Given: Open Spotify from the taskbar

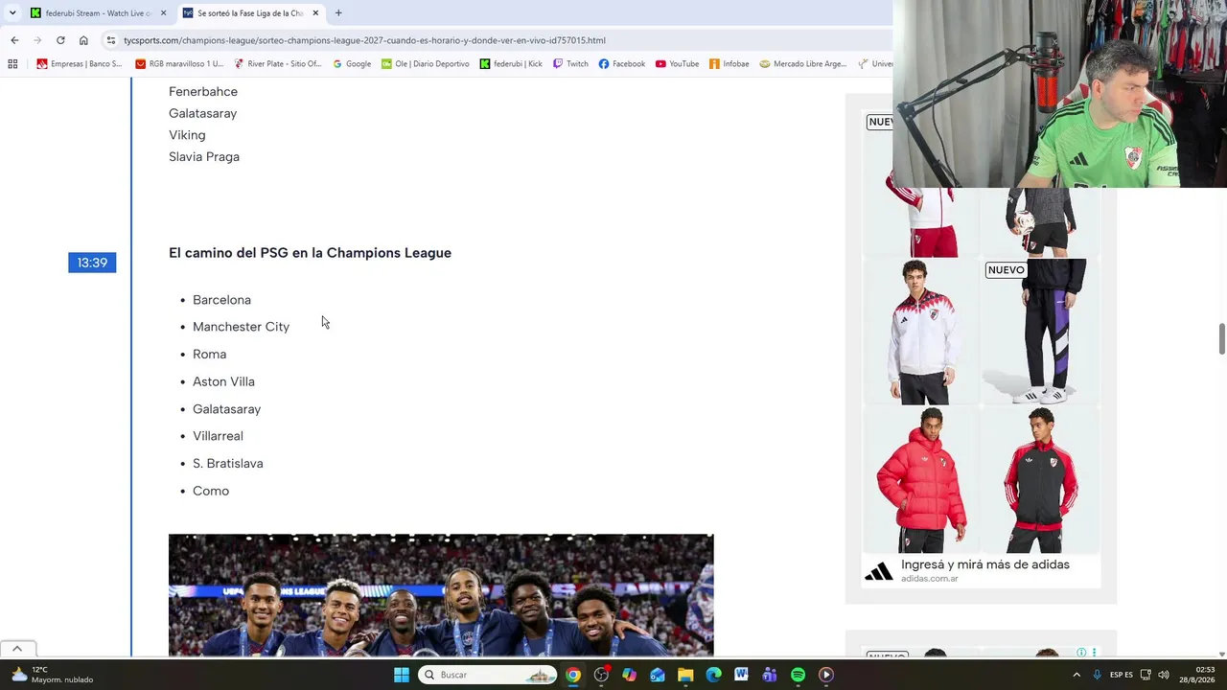Looking at the screenshot, I should pyautogui.click(x=798, y=675).
